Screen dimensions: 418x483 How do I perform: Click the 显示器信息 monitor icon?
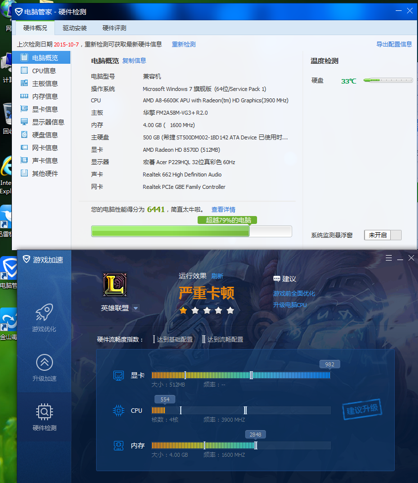click(24, 122)
